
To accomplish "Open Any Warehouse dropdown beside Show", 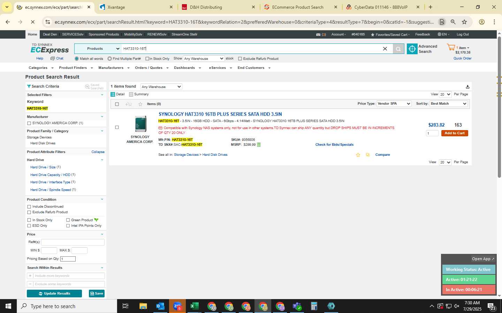I will [204, 58].
